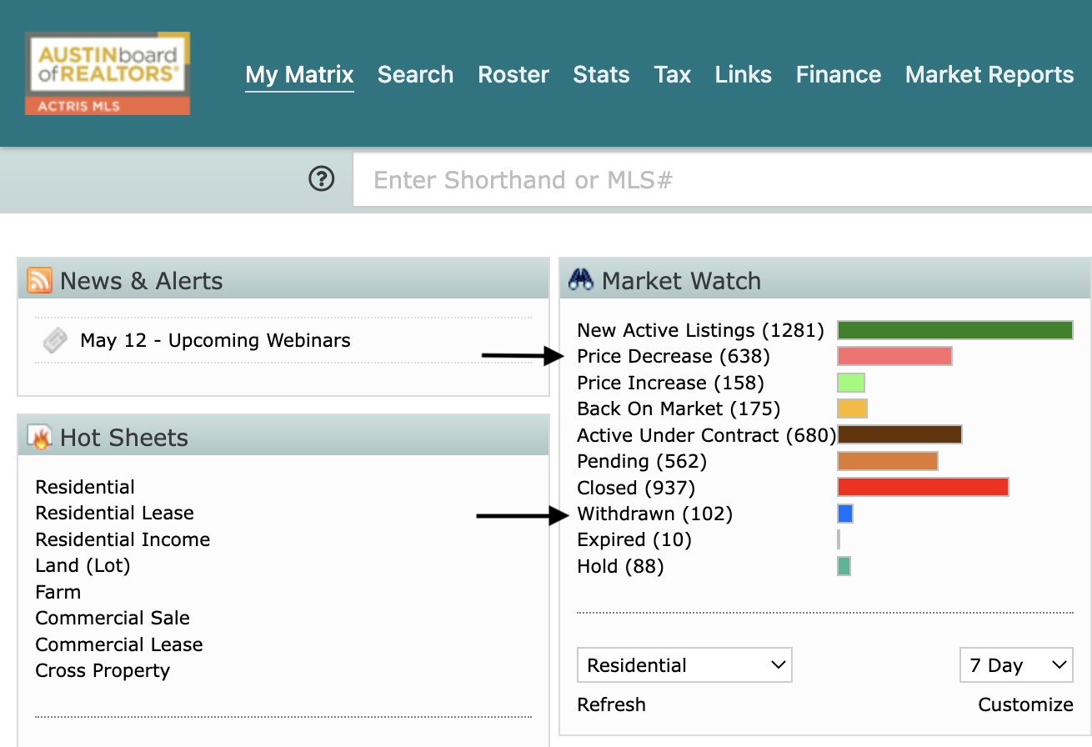The width and height of the screenshot is (1092, 747).
Task: Select the Tax menu item
Action: click(672, 75)
